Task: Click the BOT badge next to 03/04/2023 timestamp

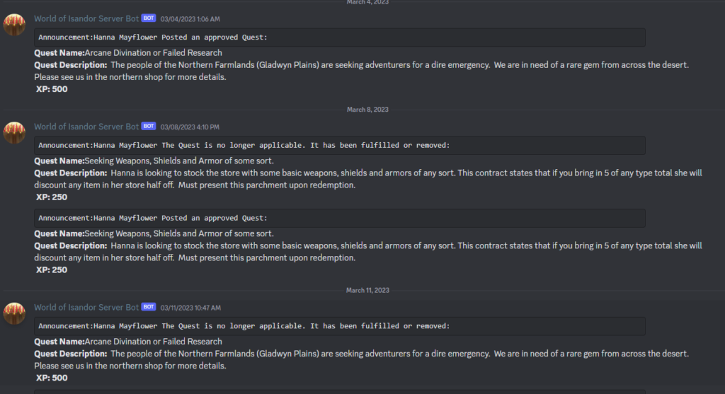Action: coord(149,18)
